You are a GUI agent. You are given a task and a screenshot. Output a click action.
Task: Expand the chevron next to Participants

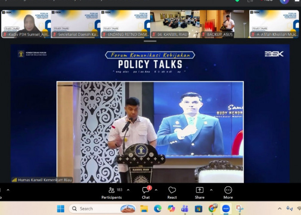[128, 190]
